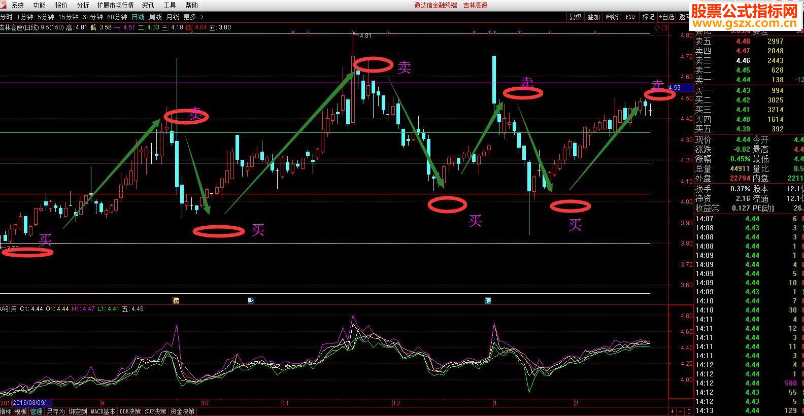The height and width of the screenshot is (416, 804).
Task: Click the 叠加 overlay button
Action: 593,17
